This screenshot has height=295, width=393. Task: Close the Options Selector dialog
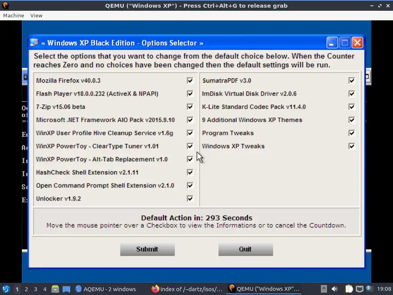tap(357, 43)
